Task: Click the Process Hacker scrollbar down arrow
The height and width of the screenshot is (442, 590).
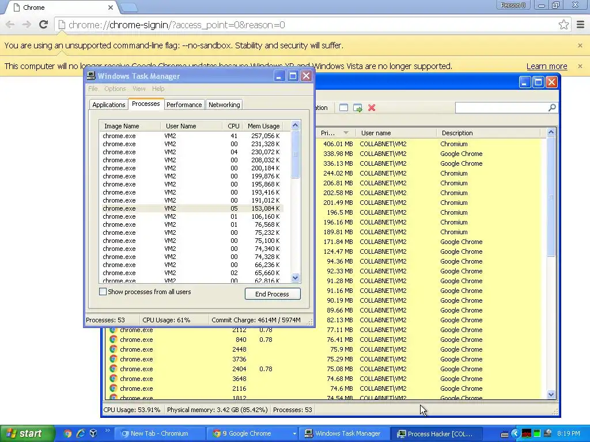Action: 551,394
